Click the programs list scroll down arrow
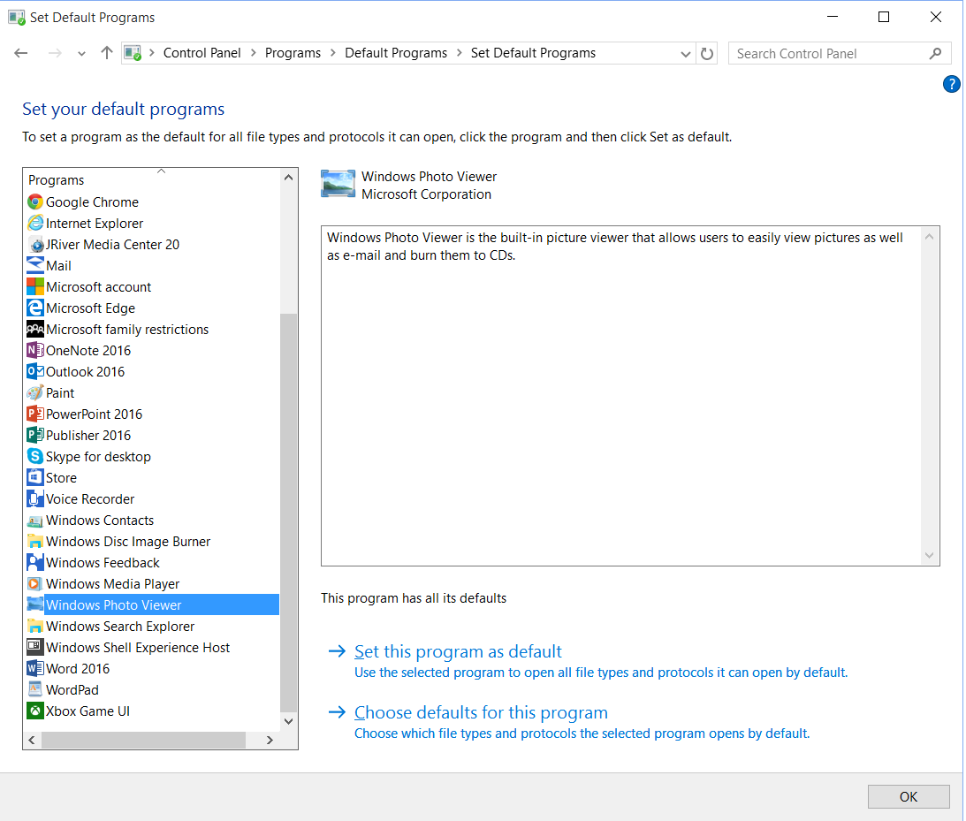Viewport: 966px width, 821px height. [x=288, y=720]
